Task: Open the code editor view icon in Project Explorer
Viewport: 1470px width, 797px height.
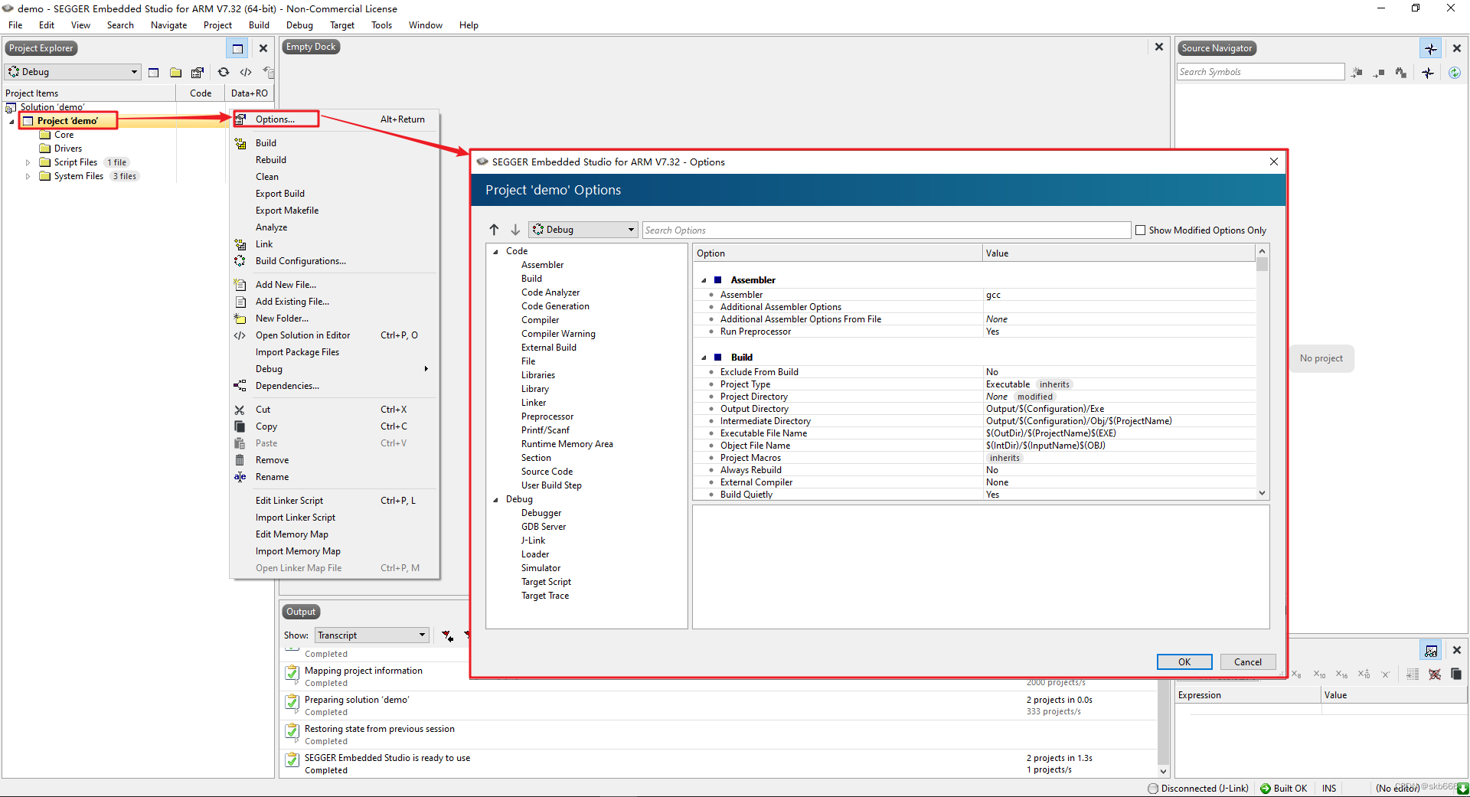Action: 246,72
